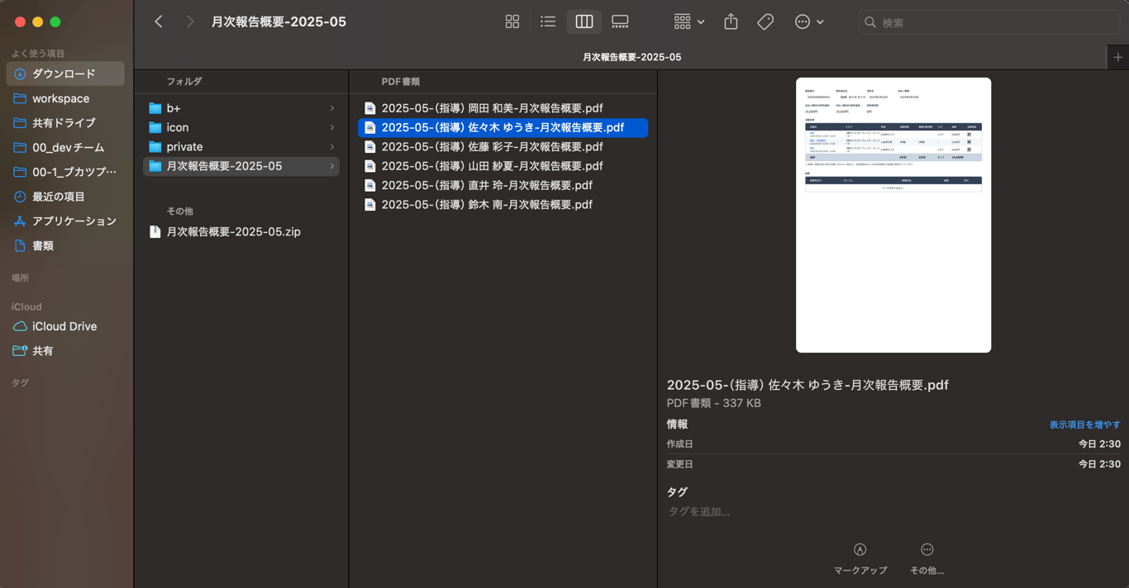Image resolution: width=1129 pixels, height=588 pixels.
Task: Open the group-by options dropdown
Action: 688,22
